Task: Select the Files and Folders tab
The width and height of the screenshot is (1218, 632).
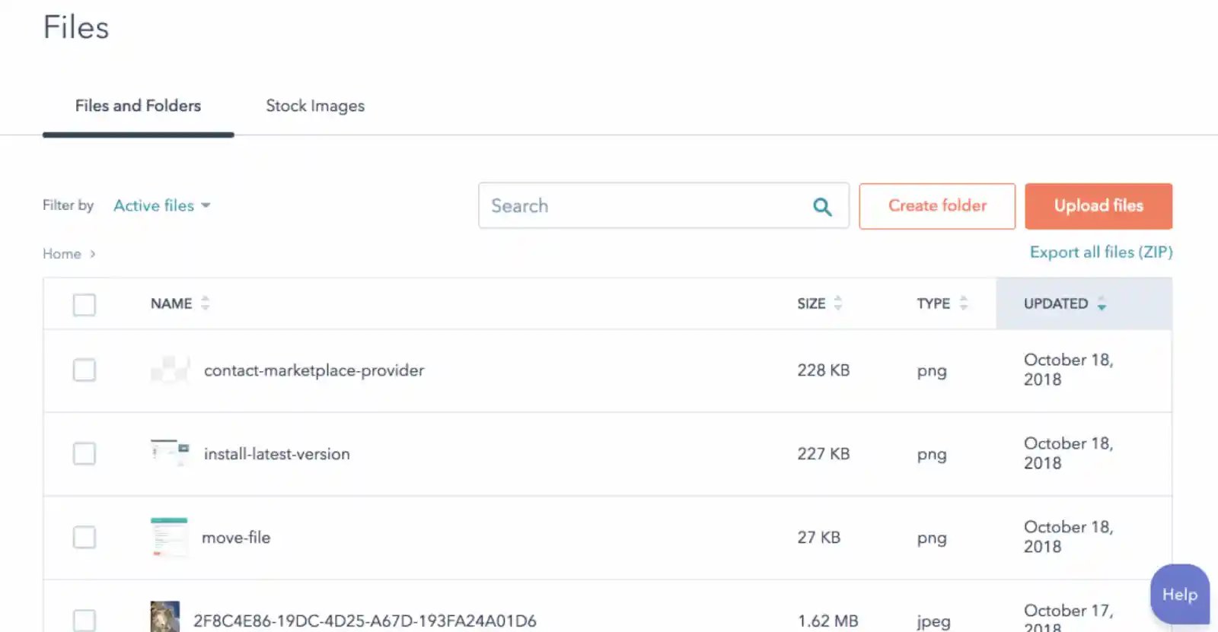Action: pos(138,106)
